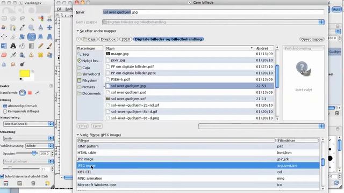
Task: Click the Filtype column header
Action: [x=176, y=140]
